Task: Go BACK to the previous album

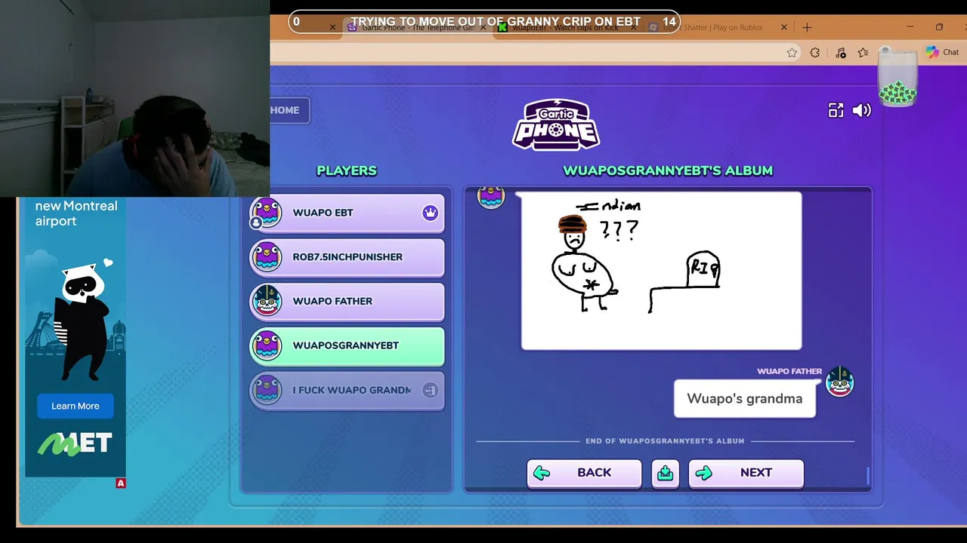Action: pos(584,474)
